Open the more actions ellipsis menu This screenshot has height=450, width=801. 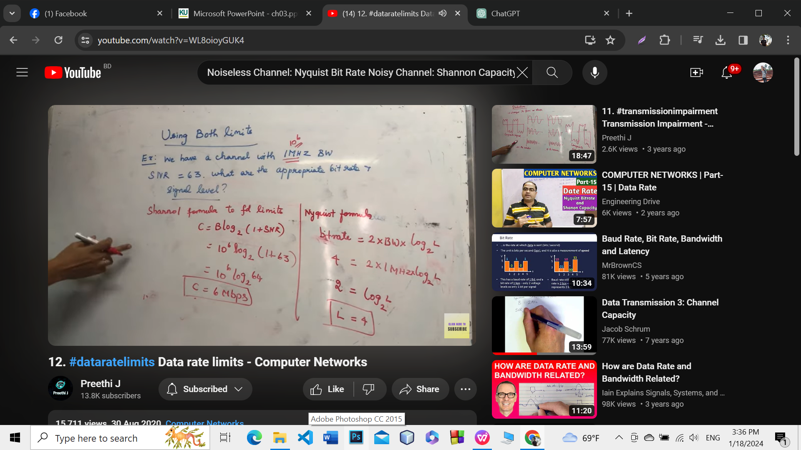(465, 389)
